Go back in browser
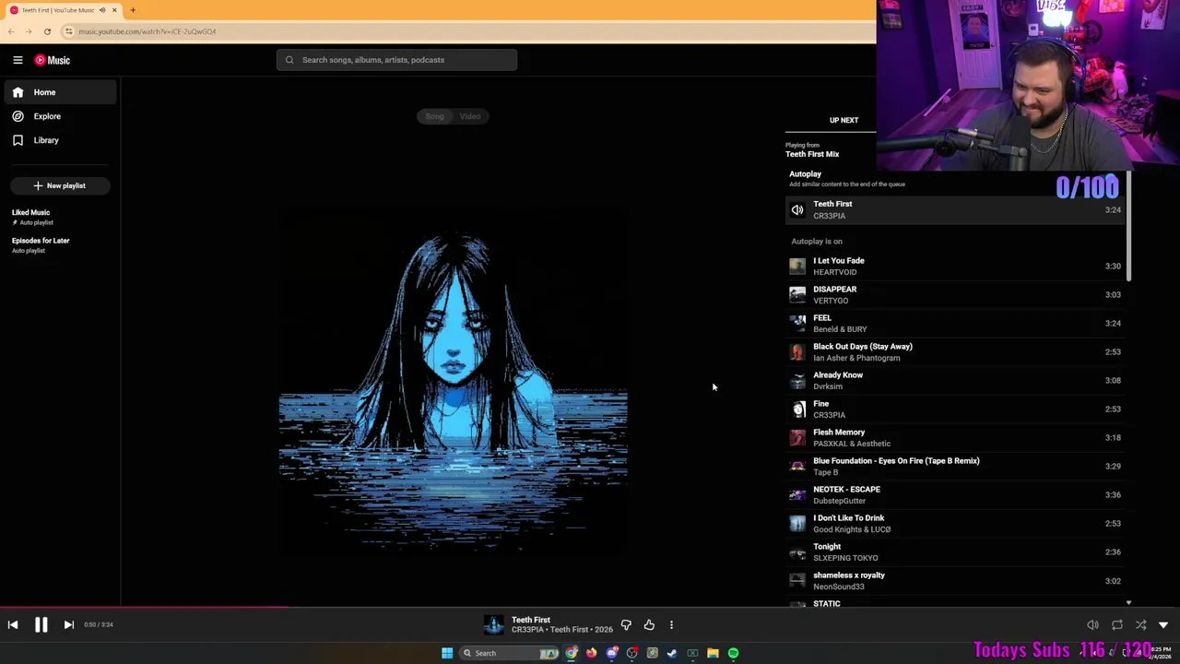 tap(10, 31)
